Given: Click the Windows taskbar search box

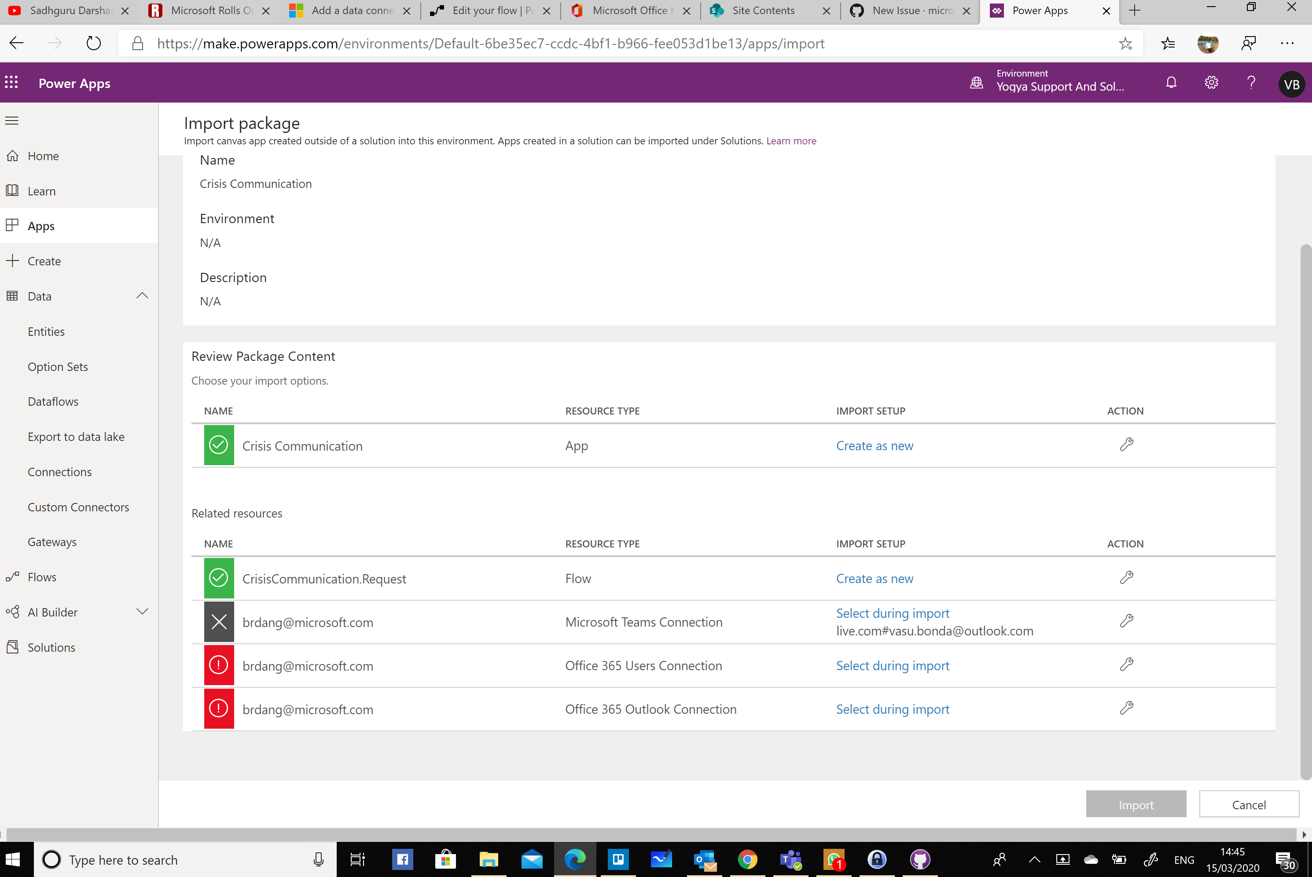Looking at the screenshot, I should pyautogui.click(x=186, y=859).
